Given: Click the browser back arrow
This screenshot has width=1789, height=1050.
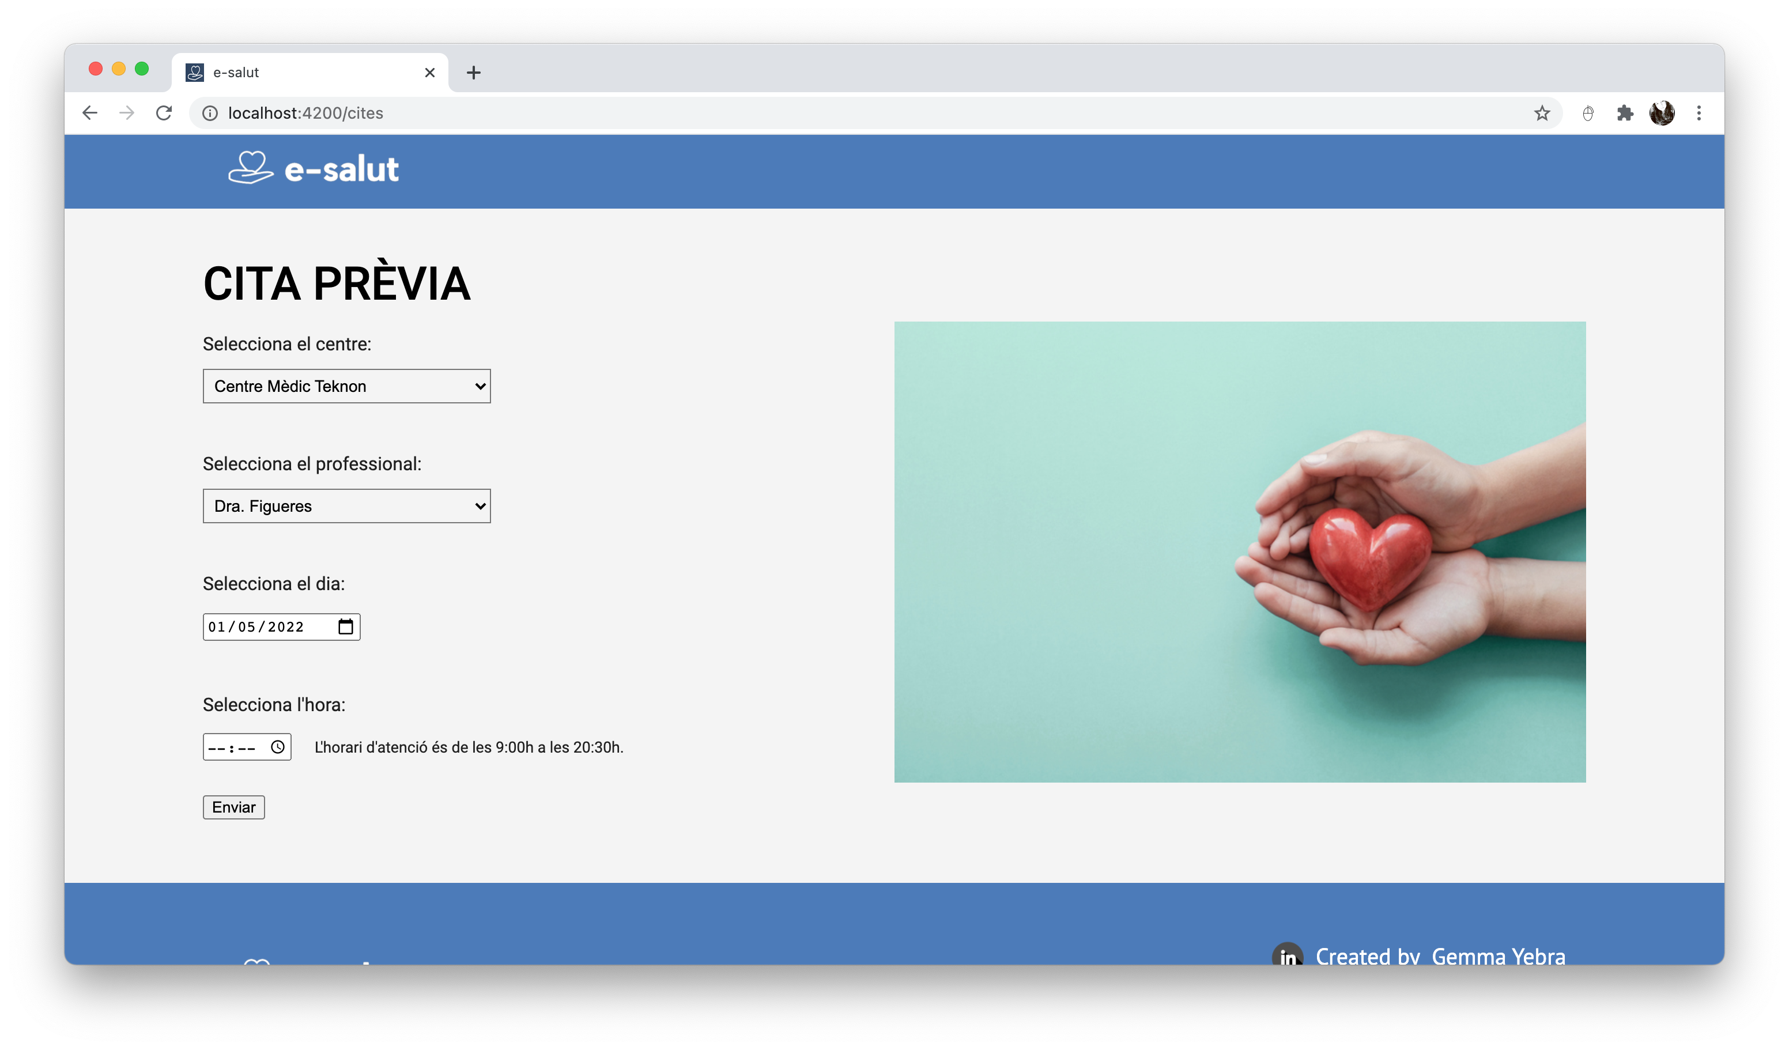Looking at the screenshot, I should [x=89, y=113].
